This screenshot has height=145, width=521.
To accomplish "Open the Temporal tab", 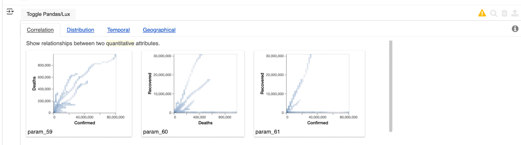I will pyautogui.click(x=119, y=30).
